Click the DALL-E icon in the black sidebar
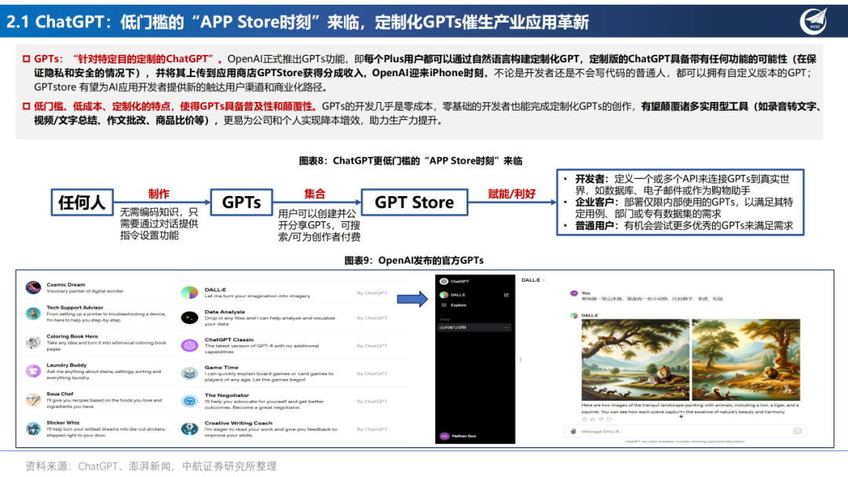 [444, 295]
